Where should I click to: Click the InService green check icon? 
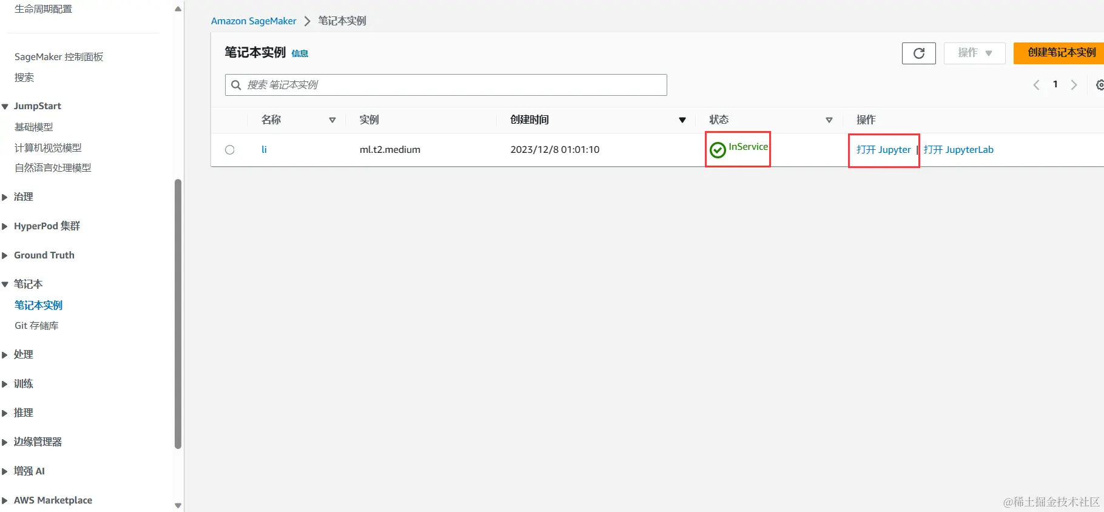(x=718, y=150)
